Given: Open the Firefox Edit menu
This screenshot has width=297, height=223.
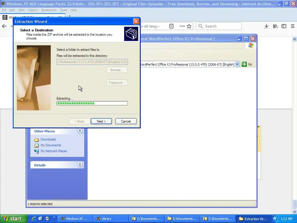Looking at the screenshot, I should 12,10.
